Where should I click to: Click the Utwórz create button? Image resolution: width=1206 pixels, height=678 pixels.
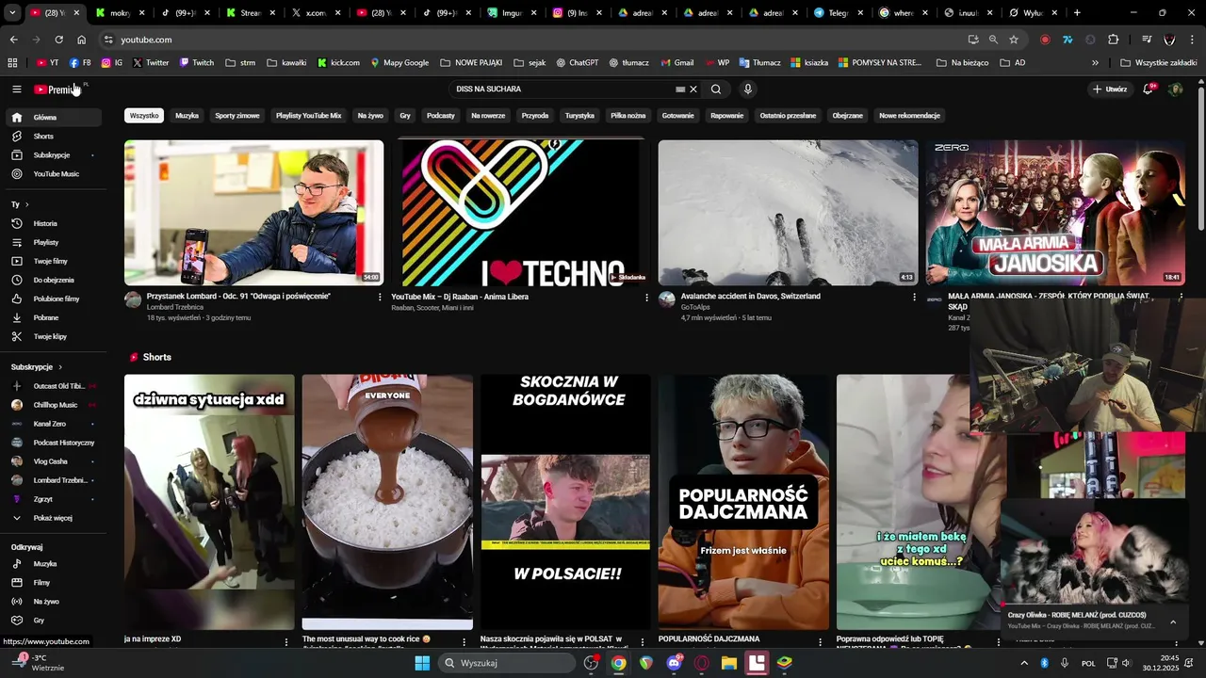[1110, 89]
